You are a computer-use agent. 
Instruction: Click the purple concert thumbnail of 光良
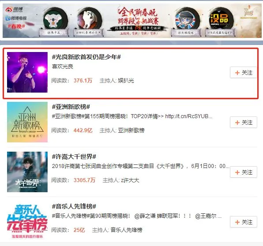[27, 72]
